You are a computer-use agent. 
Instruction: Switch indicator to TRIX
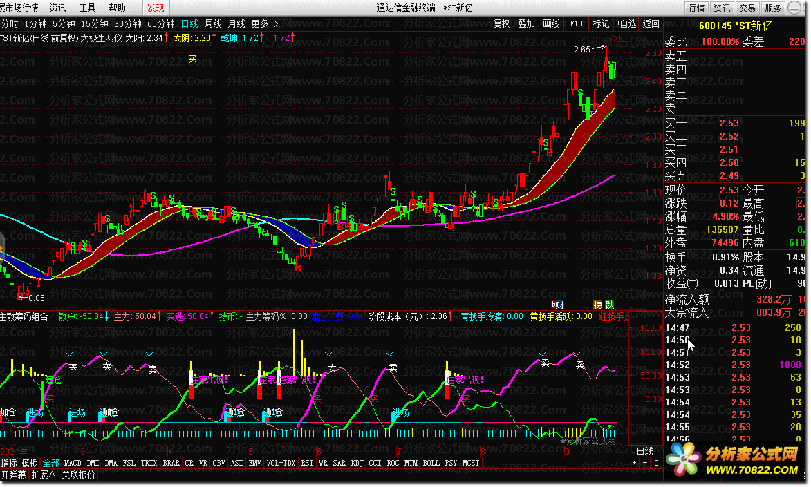pyautogui.click(x=149, y=463)
